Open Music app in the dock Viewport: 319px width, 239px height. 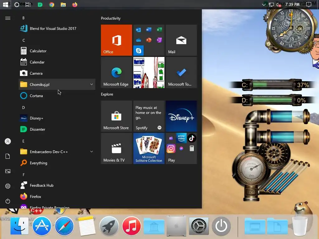pyautogui.click(x=131, y=226)
